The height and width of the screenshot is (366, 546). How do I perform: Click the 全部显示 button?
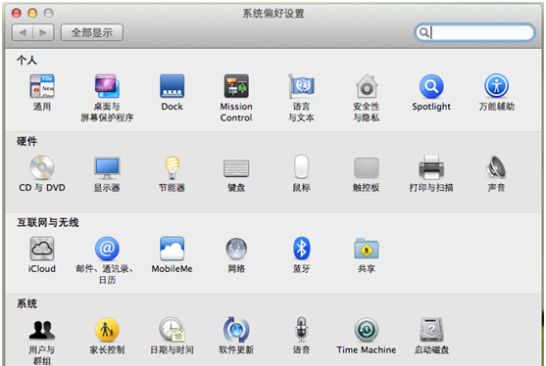pos(92,32)
